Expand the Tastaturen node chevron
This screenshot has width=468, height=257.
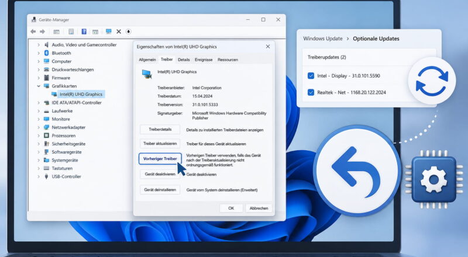[39, 168]
